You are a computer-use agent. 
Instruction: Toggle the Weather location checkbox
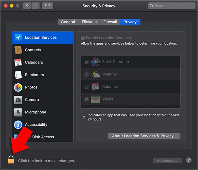point(86,74)
